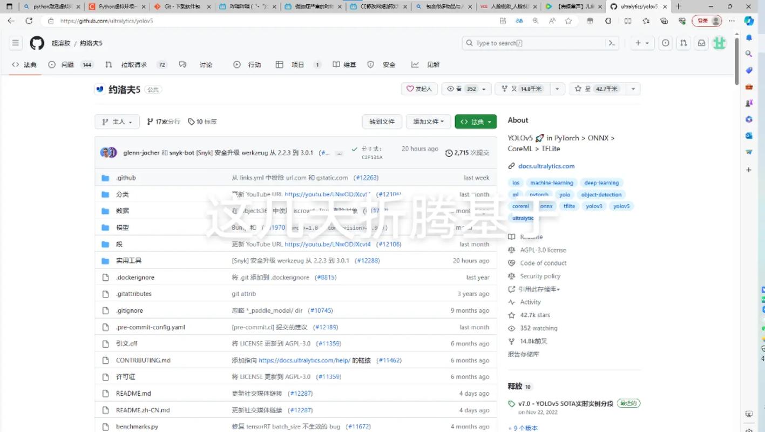Image resolution: width=765 pixels, height=432 pixels.
Task: Open the Actions tab
Action: 247,65
